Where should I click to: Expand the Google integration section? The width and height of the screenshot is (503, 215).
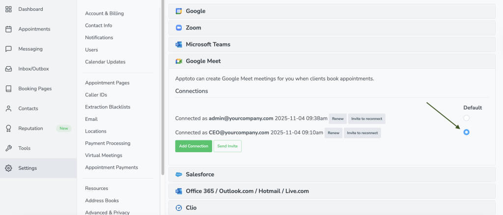[x=332, y=11]
